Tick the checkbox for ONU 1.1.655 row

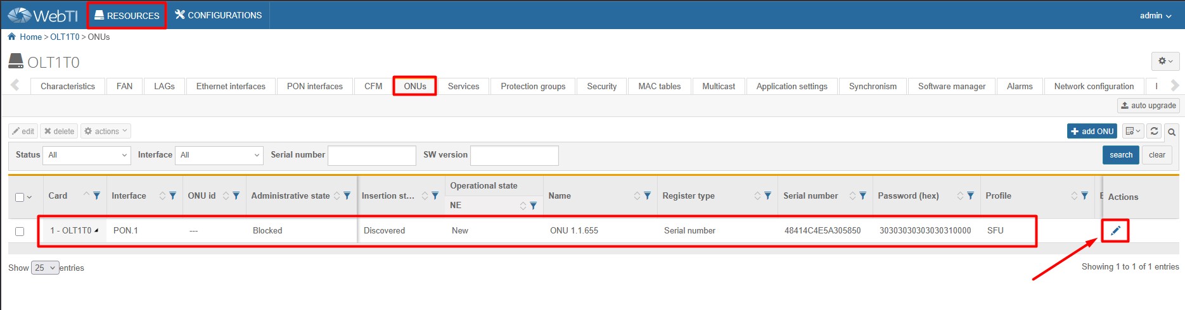(x=20, y=232)
